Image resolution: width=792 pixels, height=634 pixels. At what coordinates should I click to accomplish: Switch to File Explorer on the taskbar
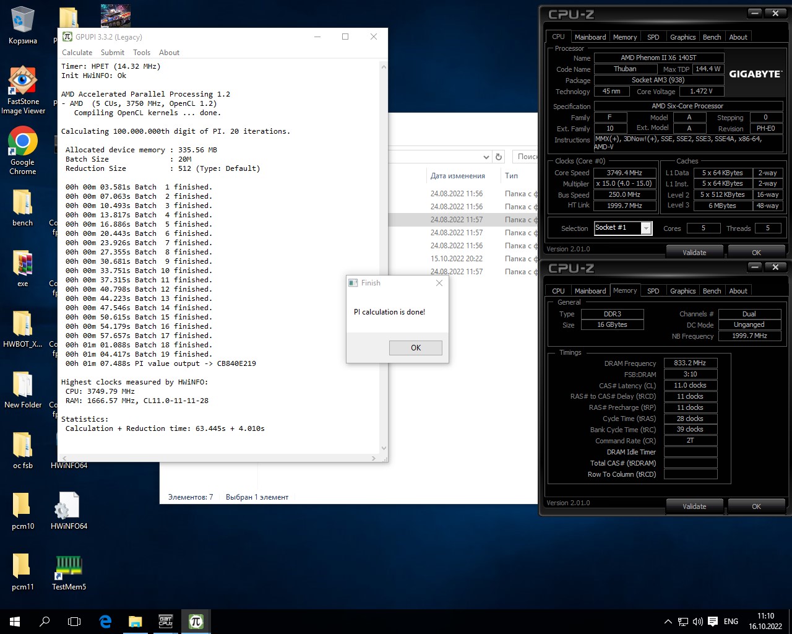pyautogui.click(x=136, y=622)
